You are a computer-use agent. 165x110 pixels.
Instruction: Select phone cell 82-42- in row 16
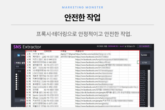pyautogui.click(x=52, y=92)
